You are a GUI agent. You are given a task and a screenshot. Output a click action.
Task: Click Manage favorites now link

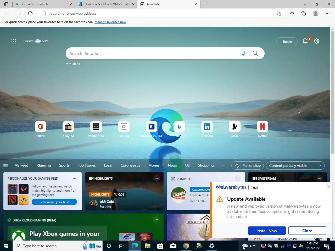pyautogui.click(x=110, y=22)
